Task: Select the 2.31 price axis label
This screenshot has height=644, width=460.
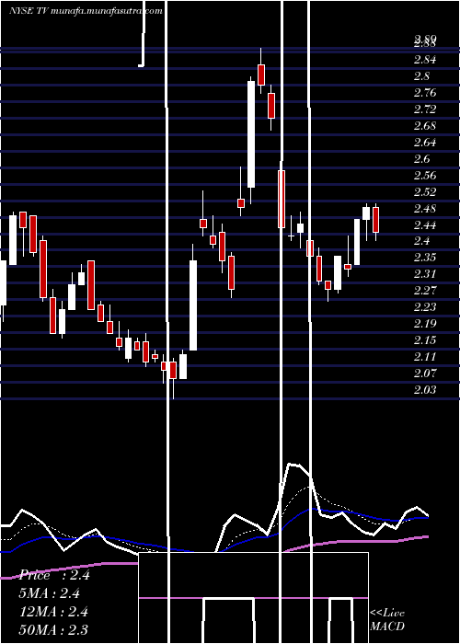Action: [425, 274]
